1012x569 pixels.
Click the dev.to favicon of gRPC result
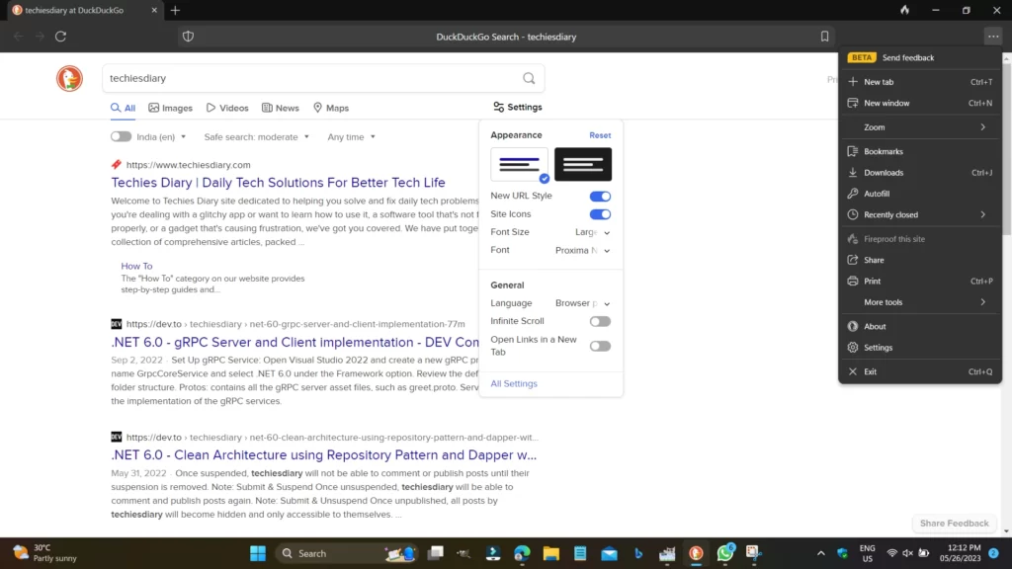point(117,324)
